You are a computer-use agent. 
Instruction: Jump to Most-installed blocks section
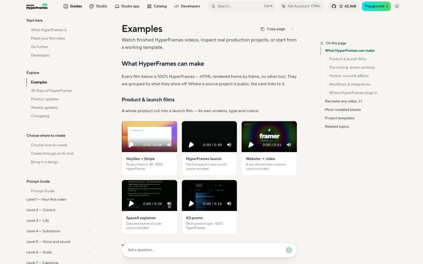pyautogui.click(x=342, y=110)
